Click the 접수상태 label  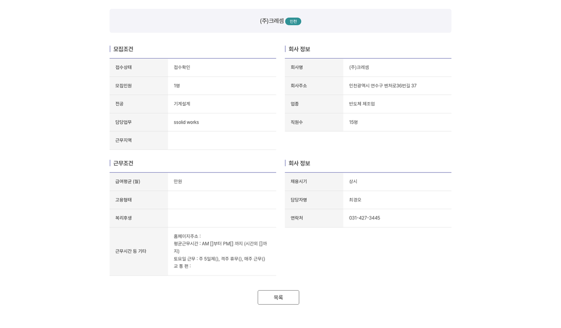pos(124,67)
